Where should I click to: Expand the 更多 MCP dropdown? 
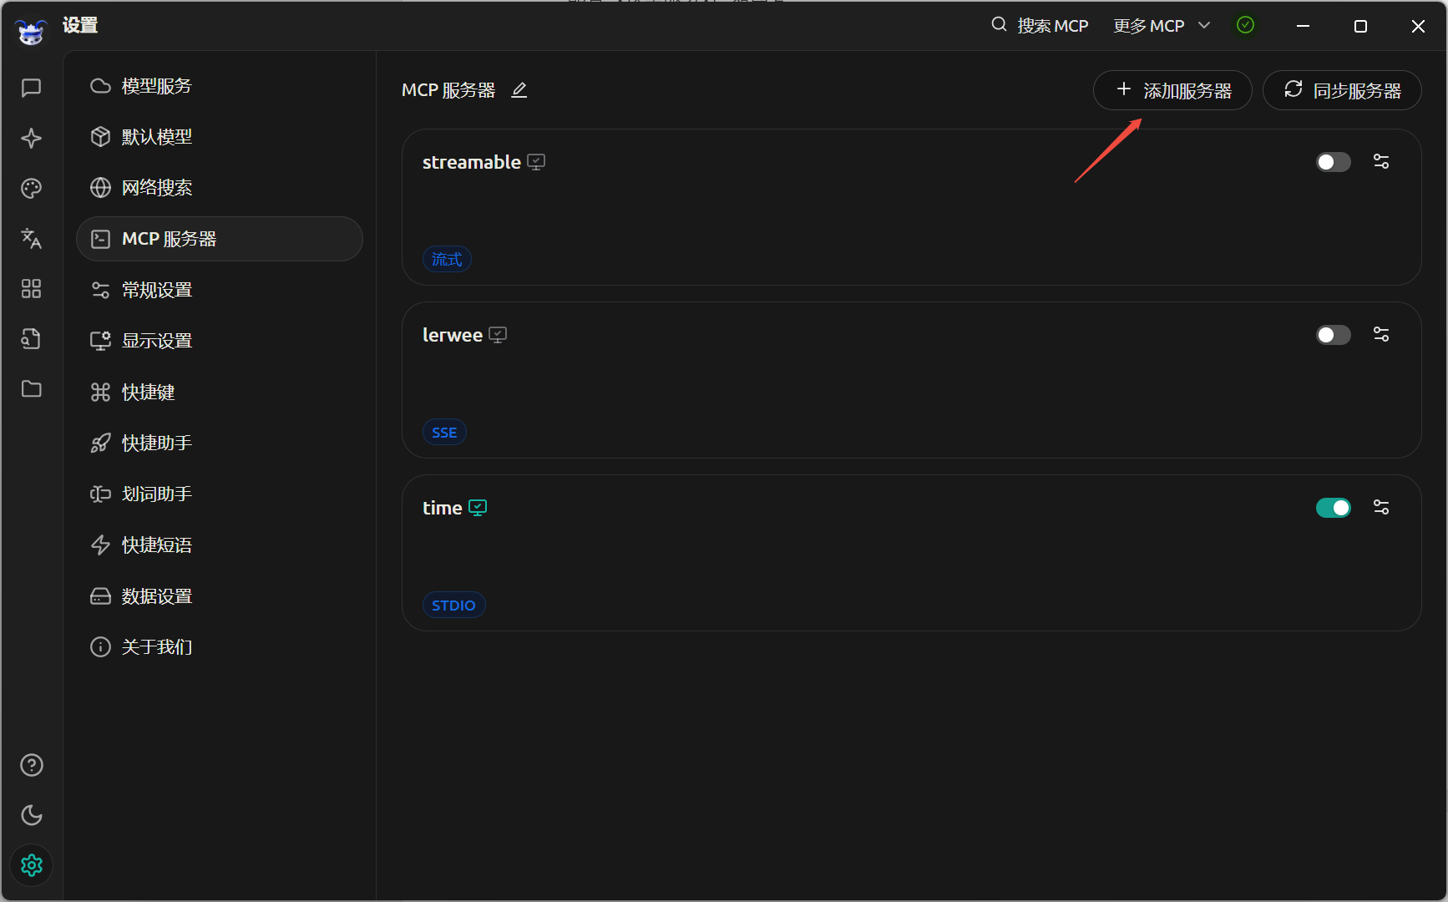tap(1162, 26)
